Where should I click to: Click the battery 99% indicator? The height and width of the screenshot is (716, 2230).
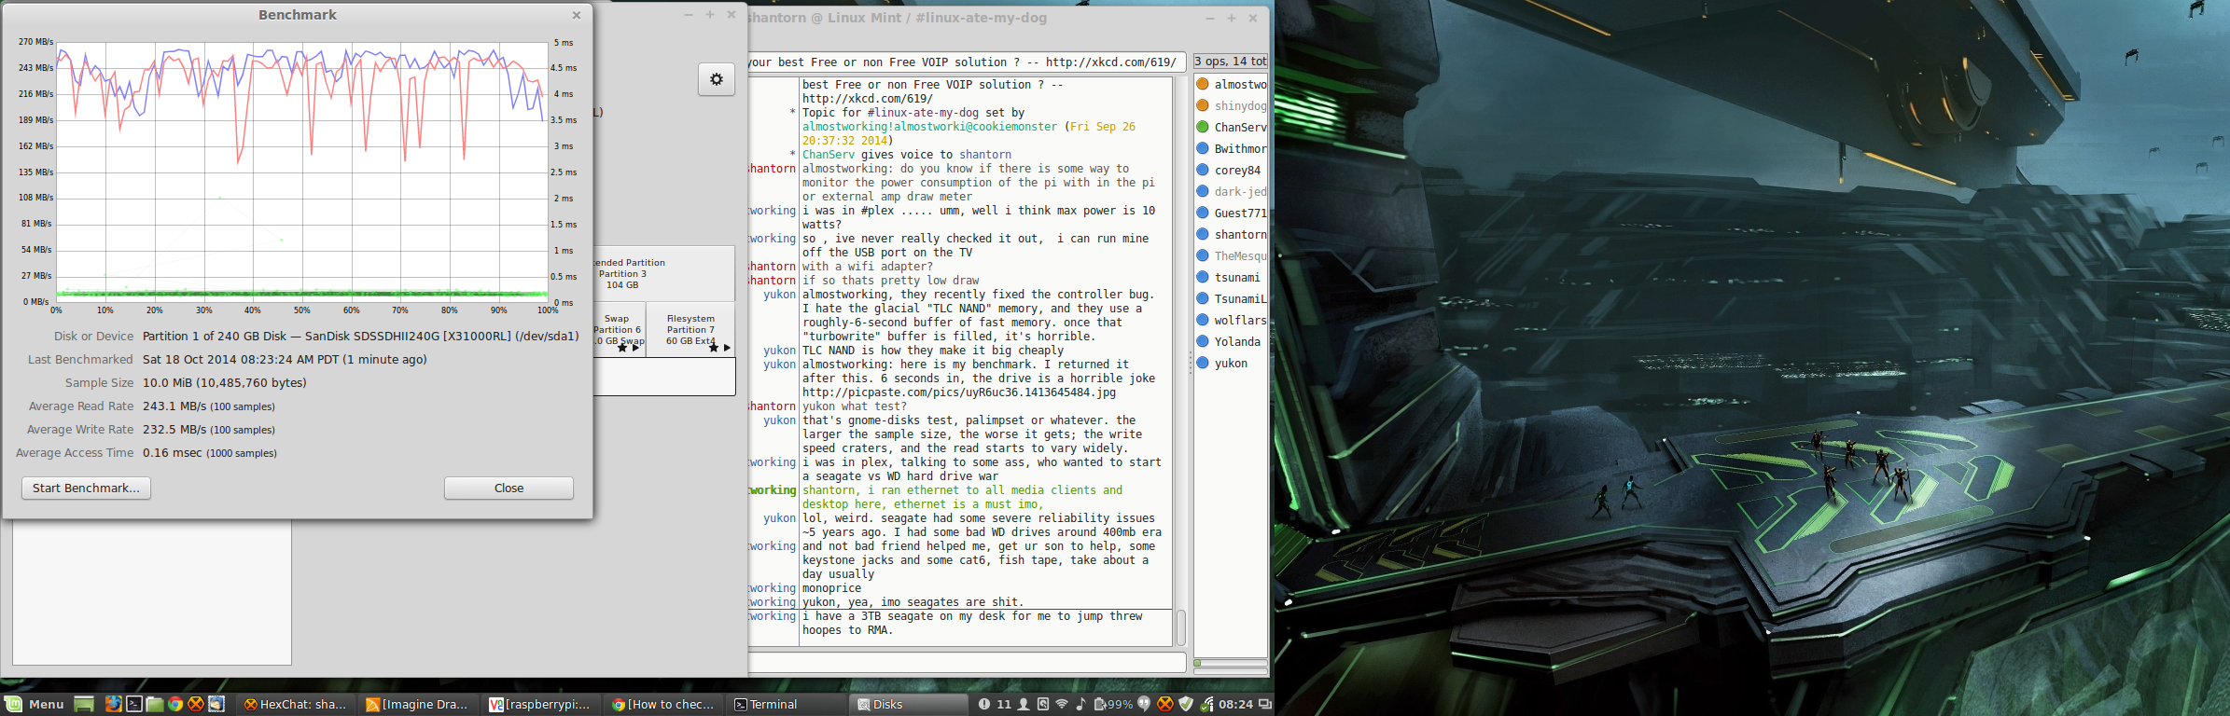[x=1113, y=704]
